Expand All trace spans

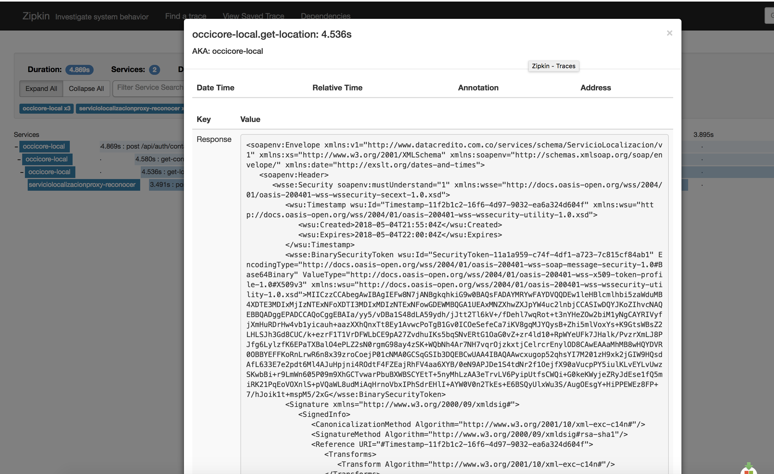(41, 88)
